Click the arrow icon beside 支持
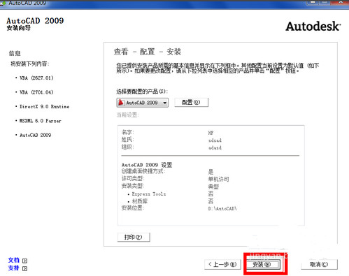 point(24,268)
